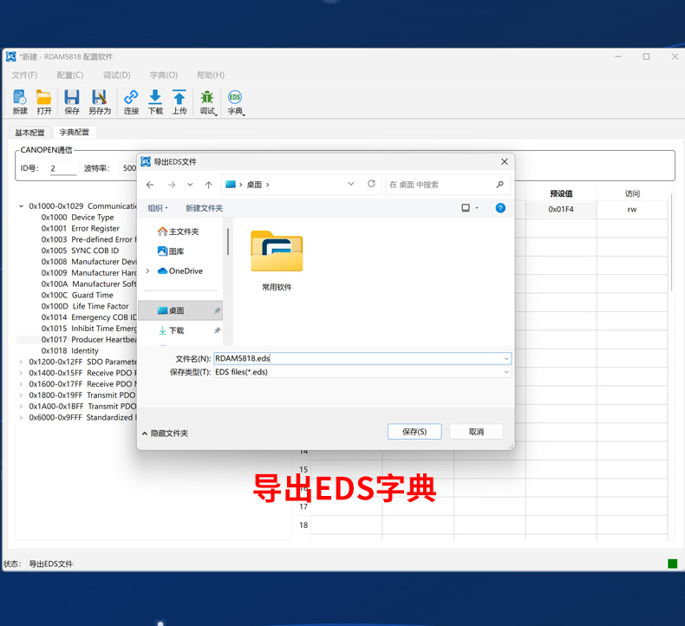Click the 下载 (Download) arrow icon
Screen dimensions: 685x626
(155, 98)
